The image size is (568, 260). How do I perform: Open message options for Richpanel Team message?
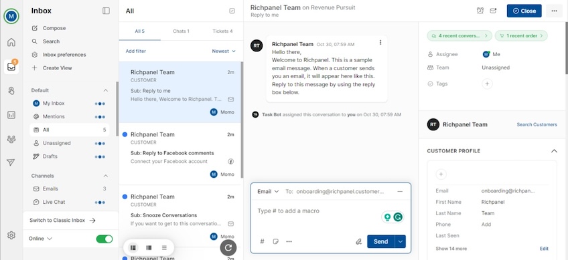[380, 42]
